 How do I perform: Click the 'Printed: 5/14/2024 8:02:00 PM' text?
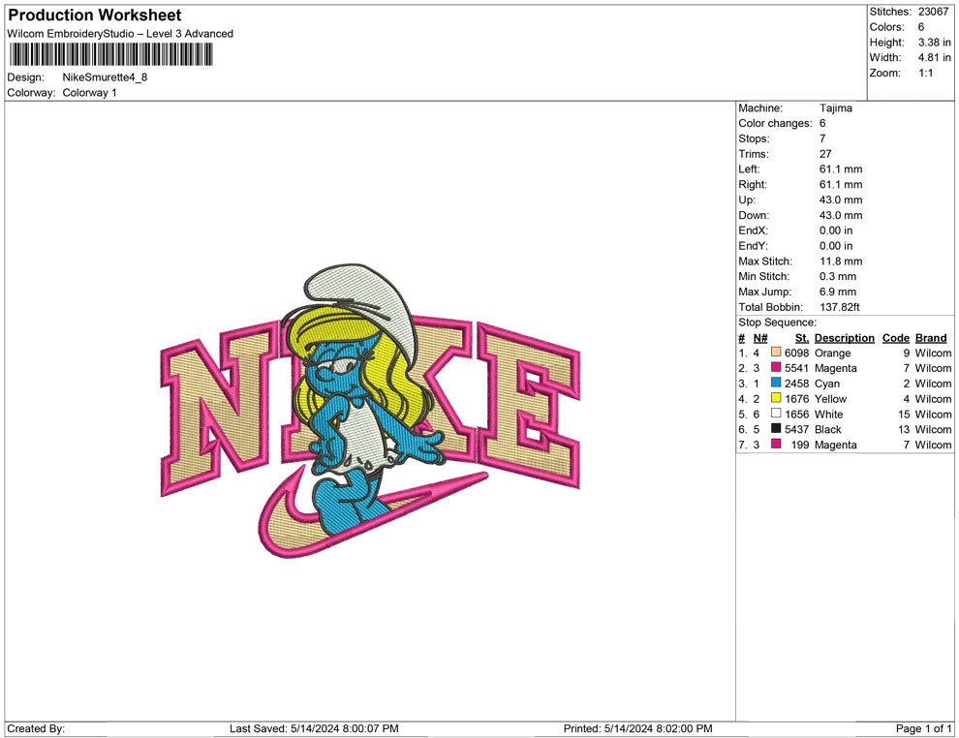point(638,728)
